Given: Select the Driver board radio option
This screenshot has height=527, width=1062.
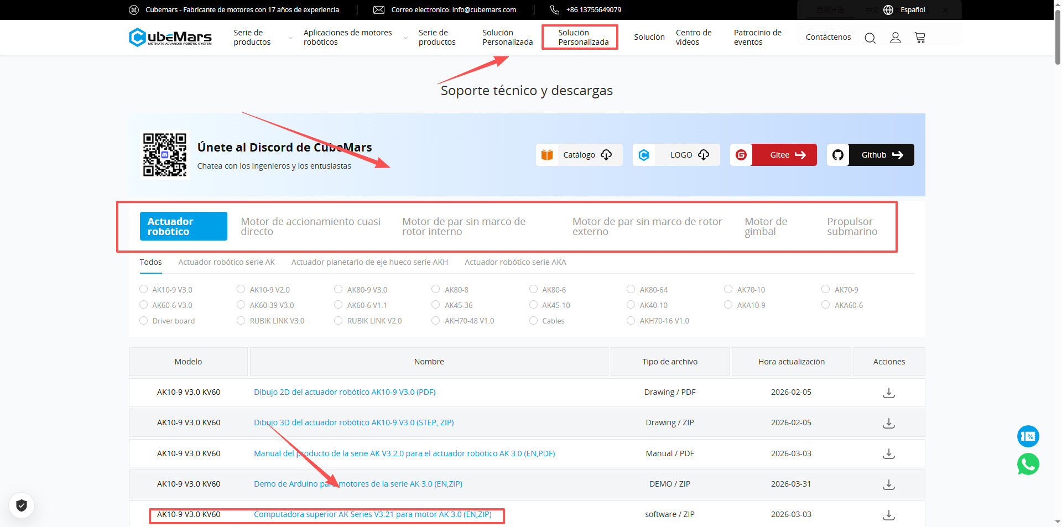Looking at the screenshot, I should click(x=144, y=321).
